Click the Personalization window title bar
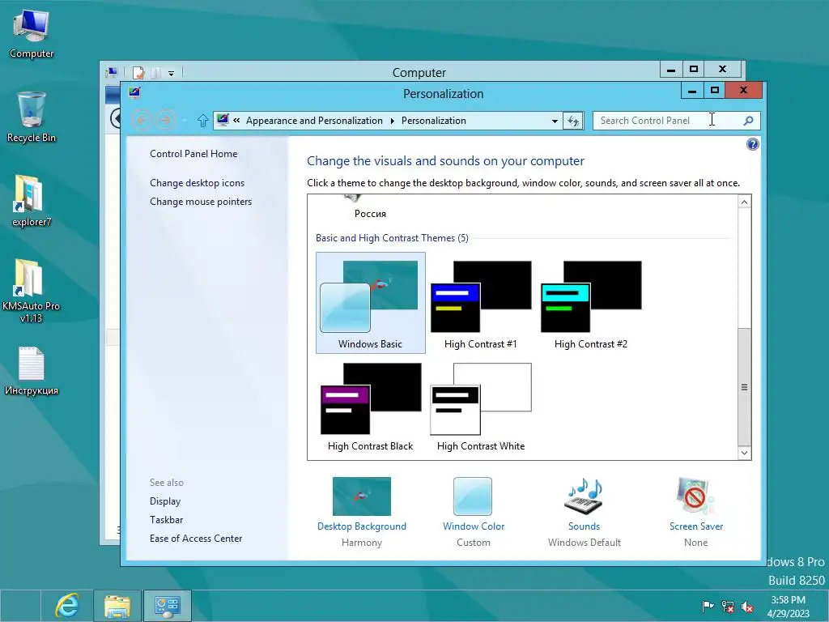829x622 pixels. 443,94
